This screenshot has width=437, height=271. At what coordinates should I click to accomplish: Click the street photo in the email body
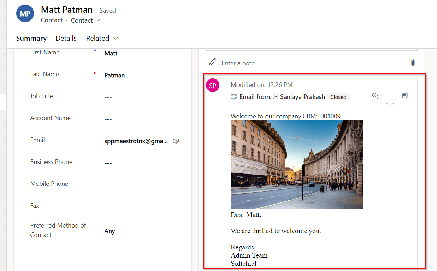[297, 164]
